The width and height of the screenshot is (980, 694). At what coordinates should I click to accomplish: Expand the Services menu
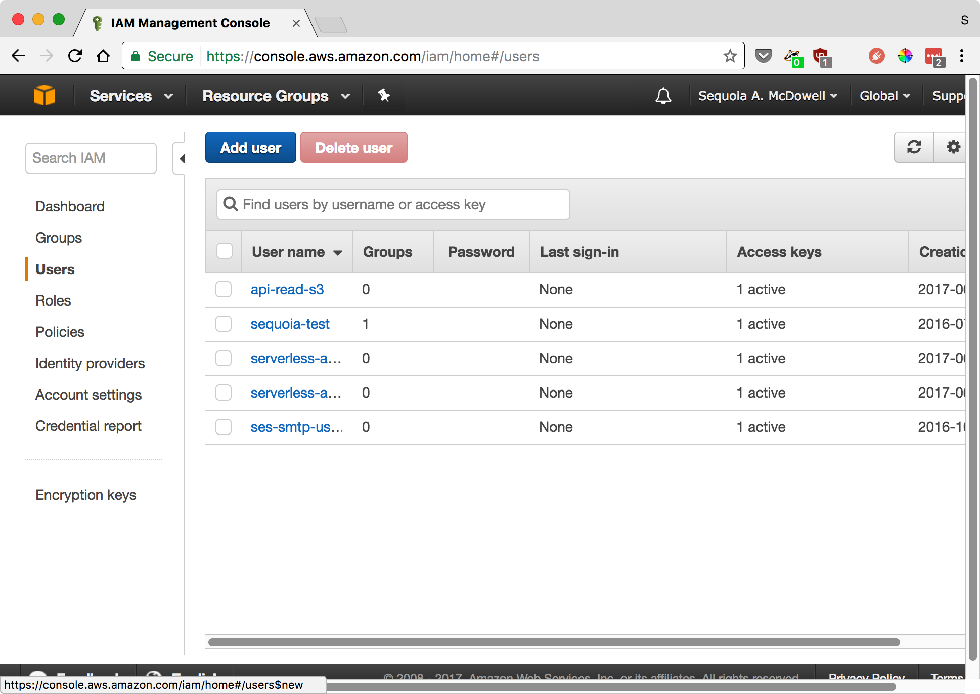tap(131, 96)
